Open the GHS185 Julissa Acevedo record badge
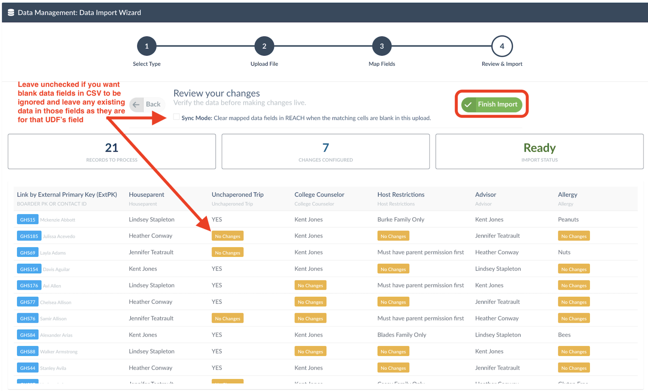The width and height of the screenshot is (648, 391). coord(29,236)
